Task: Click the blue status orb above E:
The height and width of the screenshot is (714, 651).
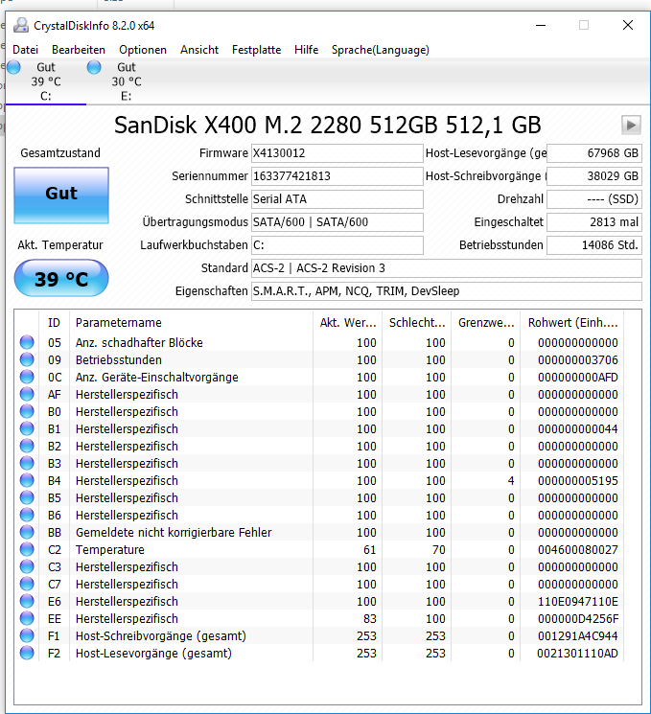Action: click(x=94, y=67)
